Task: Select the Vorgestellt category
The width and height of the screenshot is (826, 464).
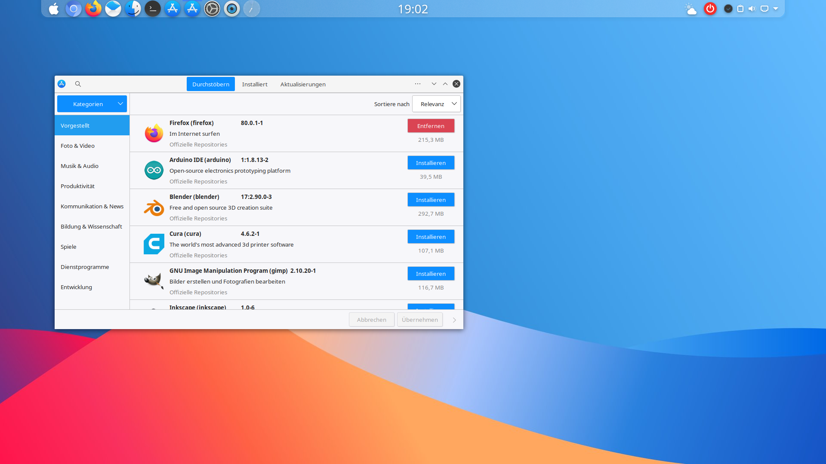Action: pyautogui.click(x=92, y=125)
